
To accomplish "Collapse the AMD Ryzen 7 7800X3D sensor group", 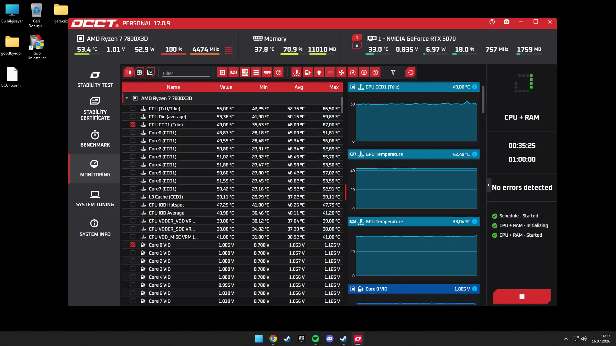I will pos(127,98).
